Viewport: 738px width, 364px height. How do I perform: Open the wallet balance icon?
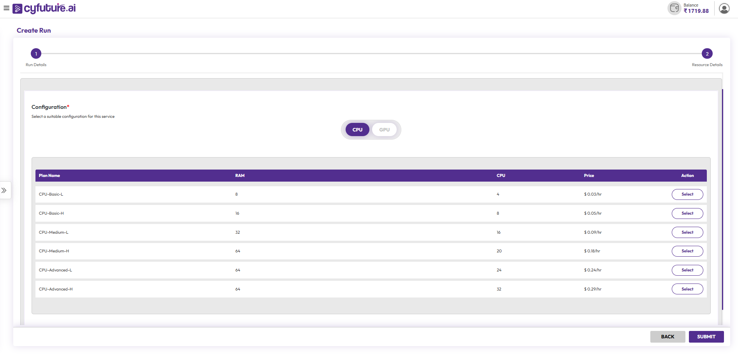(674, 8)
